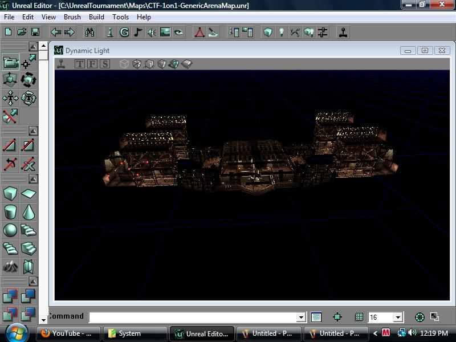The height and width of the screenshot is (342, 456).
Task: Open the Build menu
Action: (x=96, y=17)
